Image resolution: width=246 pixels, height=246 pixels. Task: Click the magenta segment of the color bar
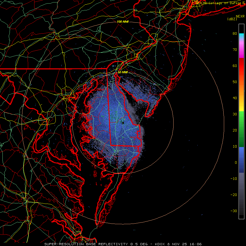(x=241, y=50)
